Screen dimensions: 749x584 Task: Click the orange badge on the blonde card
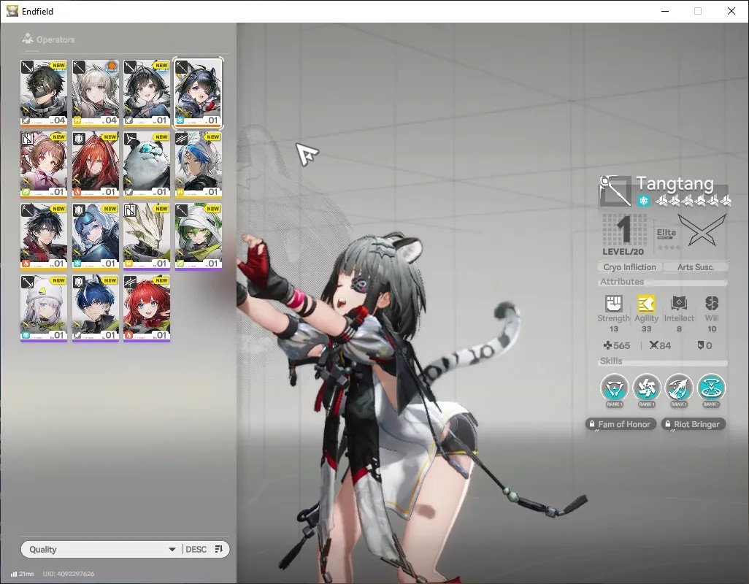[111, 66]
